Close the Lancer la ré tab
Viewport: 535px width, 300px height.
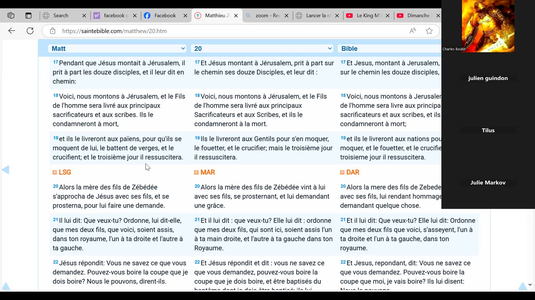pos(337,15)
